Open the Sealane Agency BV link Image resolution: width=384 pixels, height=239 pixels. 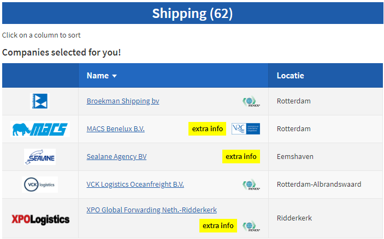(116, 156)
